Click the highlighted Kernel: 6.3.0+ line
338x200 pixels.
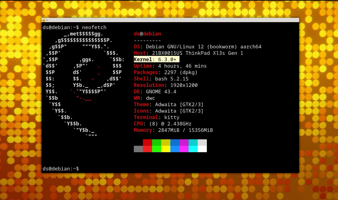point(157,60)
